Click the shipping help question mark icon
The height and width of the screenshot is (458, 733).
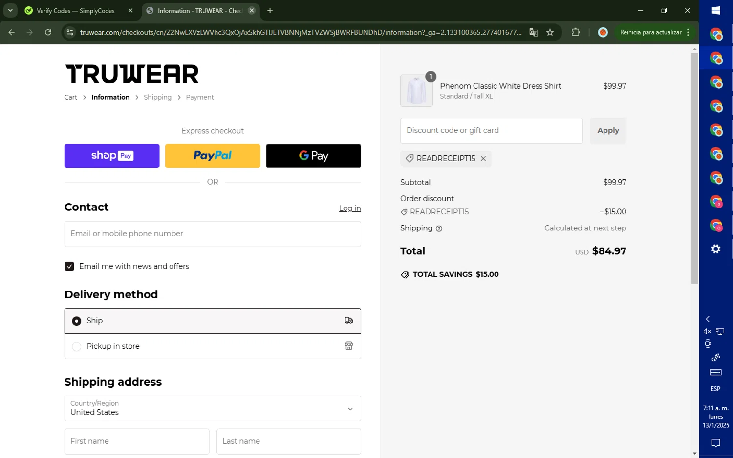[x=439, y=229]
